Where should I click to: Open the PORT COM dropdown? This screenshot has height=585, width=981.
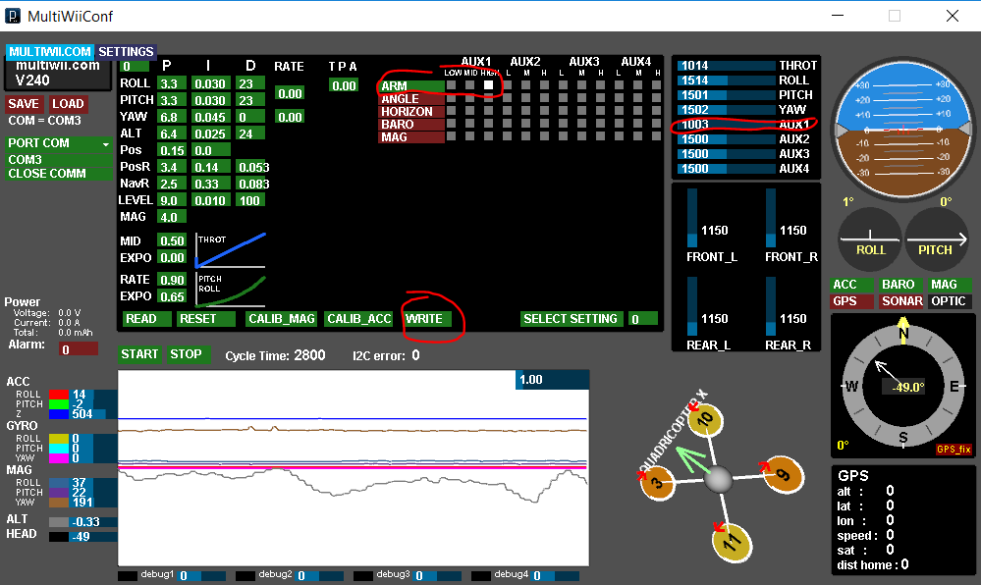pyautogui.click(x=59, y=143)
